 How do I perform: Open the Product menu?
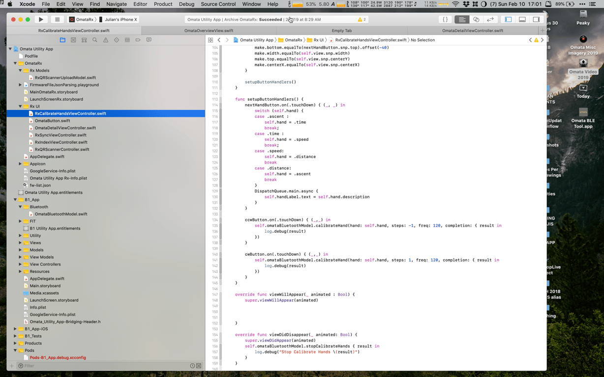163,4
